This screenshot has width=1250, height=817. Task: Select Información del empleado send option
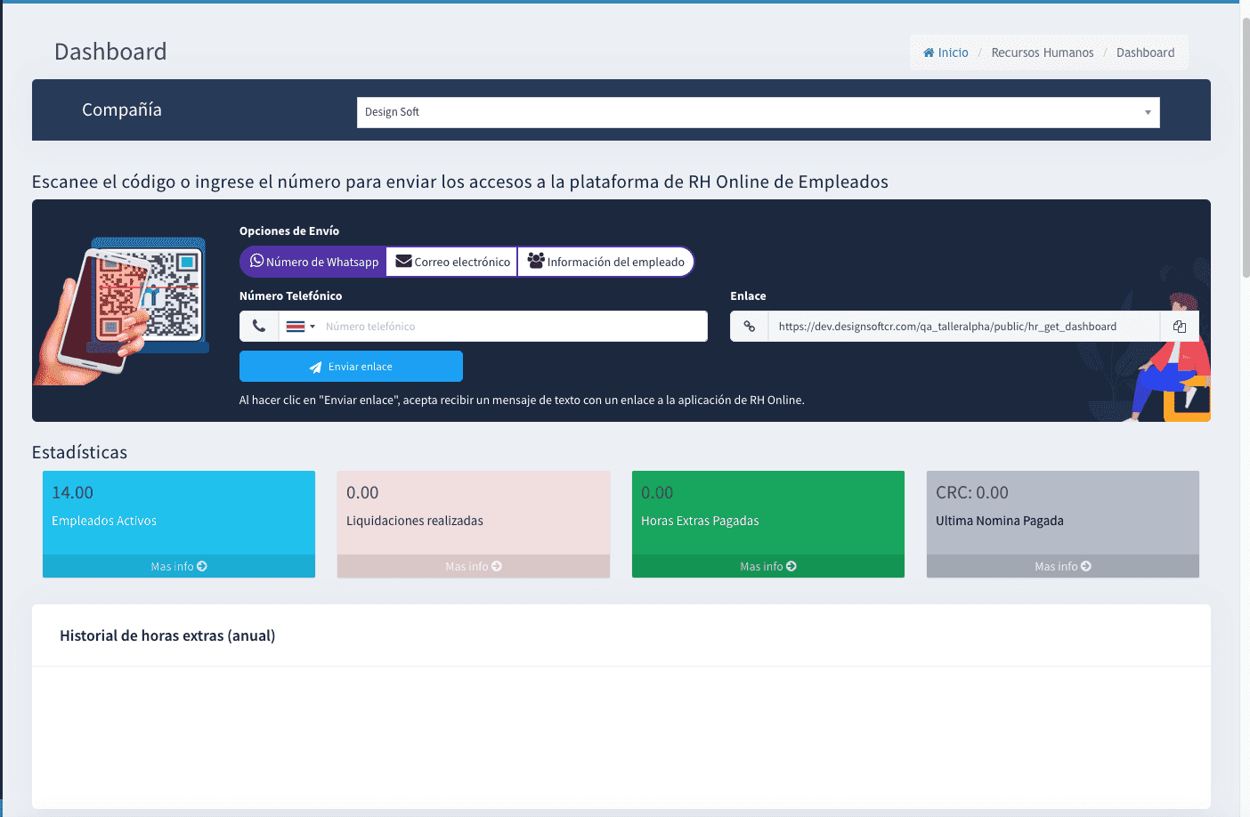point(606,262)
